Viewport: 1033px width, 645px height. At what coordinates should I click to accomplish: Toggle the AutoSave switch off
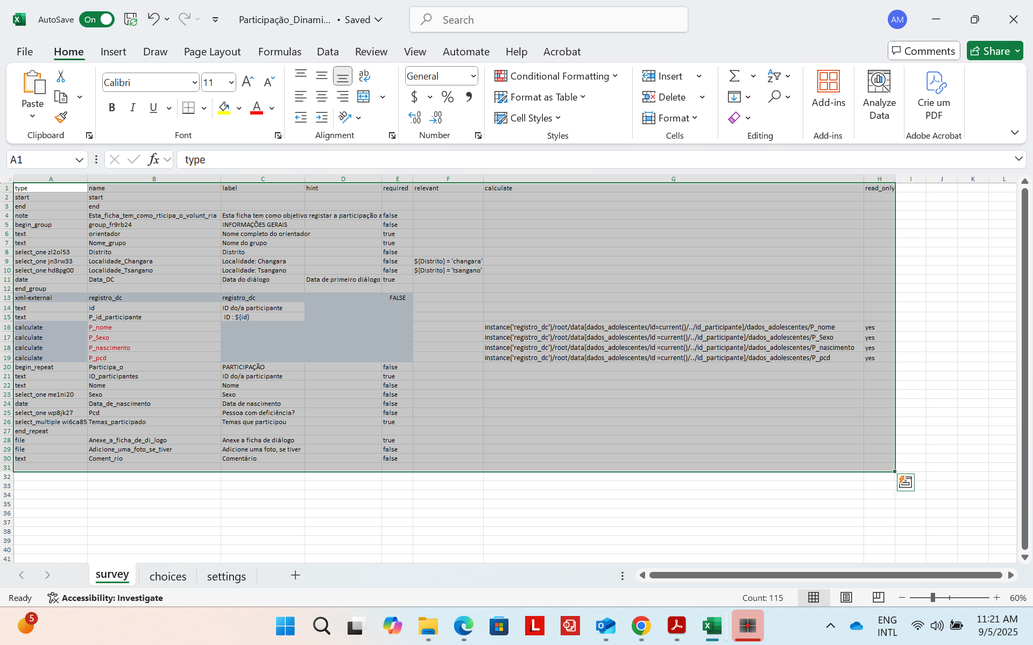click(x=97, y=19)
